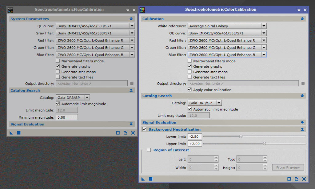This screenshot has width=315, height=189.
Task: Open the White reference dropdown
Action: coord(227,26)
